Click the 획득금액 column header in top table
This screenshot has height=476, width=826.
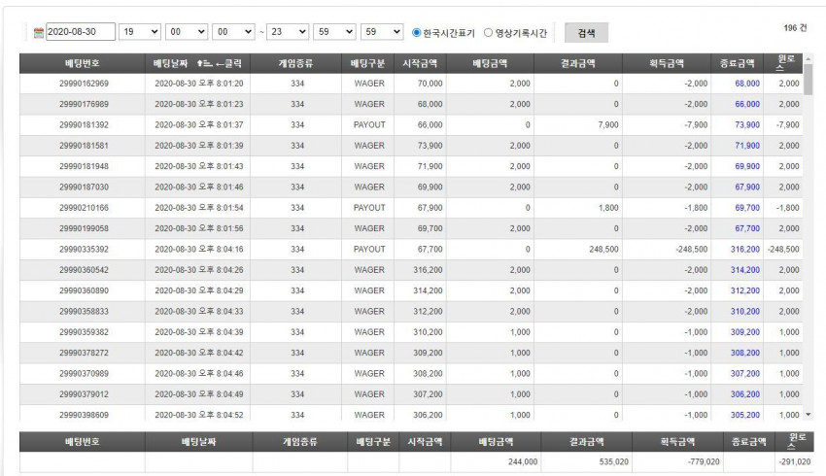click(667, 64)
